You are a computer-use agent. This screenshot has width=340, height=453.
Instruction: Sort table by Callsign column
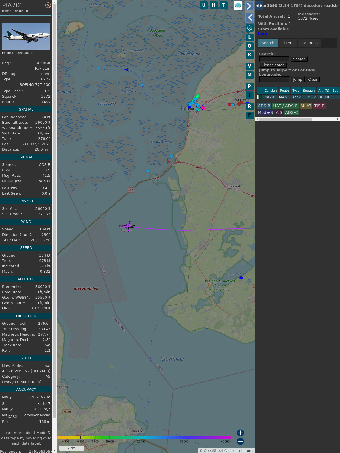[271, 91]
